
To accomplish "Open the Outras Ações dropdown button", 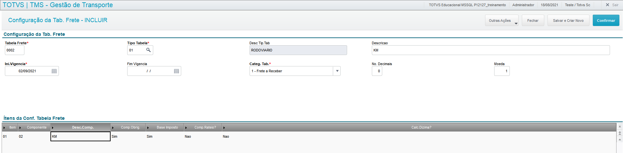I will click(502, 21).
